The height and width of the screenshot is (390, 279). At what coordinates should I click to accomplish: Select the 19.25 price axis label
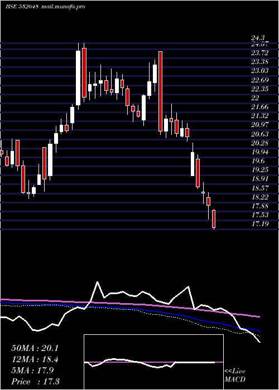tap(260, 170)
